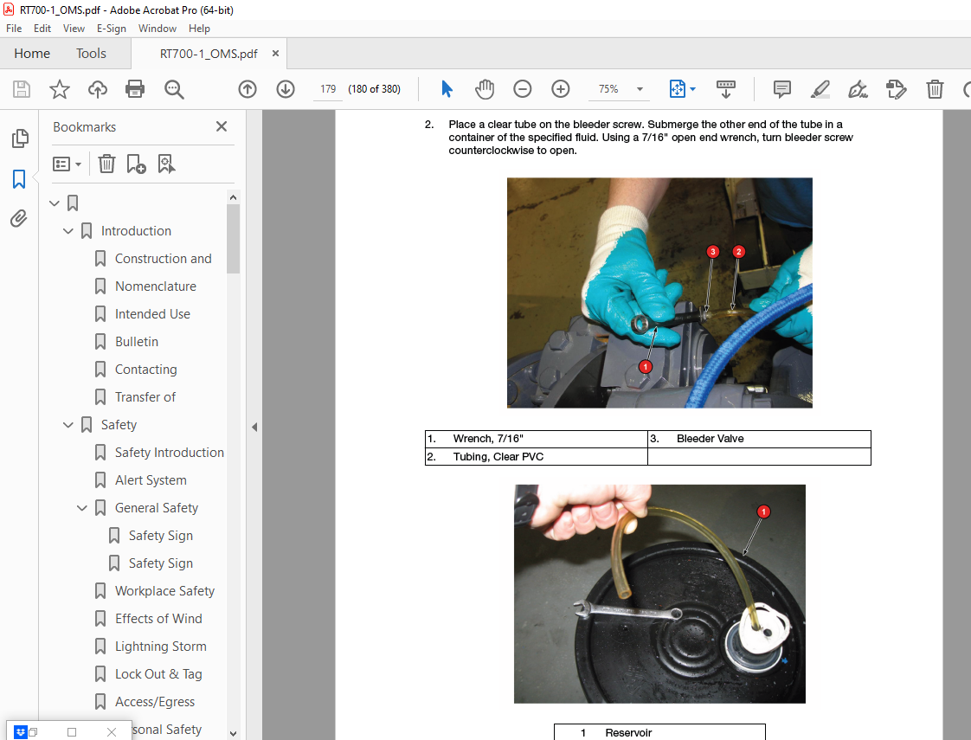Screen dimensions: 971x740
Task: Switch to the Home tab
Action: point(32,54)
